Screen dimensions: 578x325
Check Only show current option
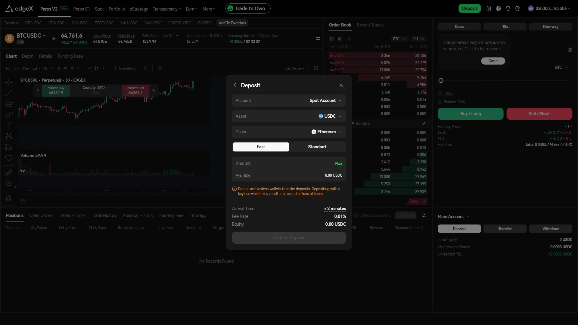pyautogui.click(x=356, y=215)
